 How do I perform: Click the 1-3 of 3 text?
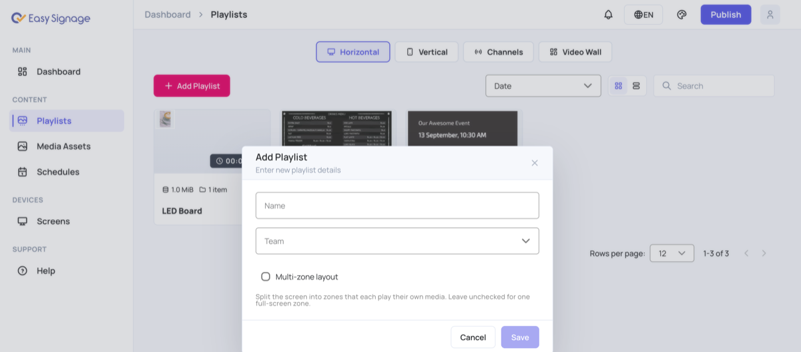(x=716, y=253)
